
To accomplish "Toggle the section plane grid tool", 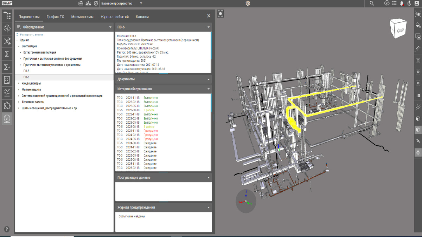I will pyautogui.click(x=418, y=107).
